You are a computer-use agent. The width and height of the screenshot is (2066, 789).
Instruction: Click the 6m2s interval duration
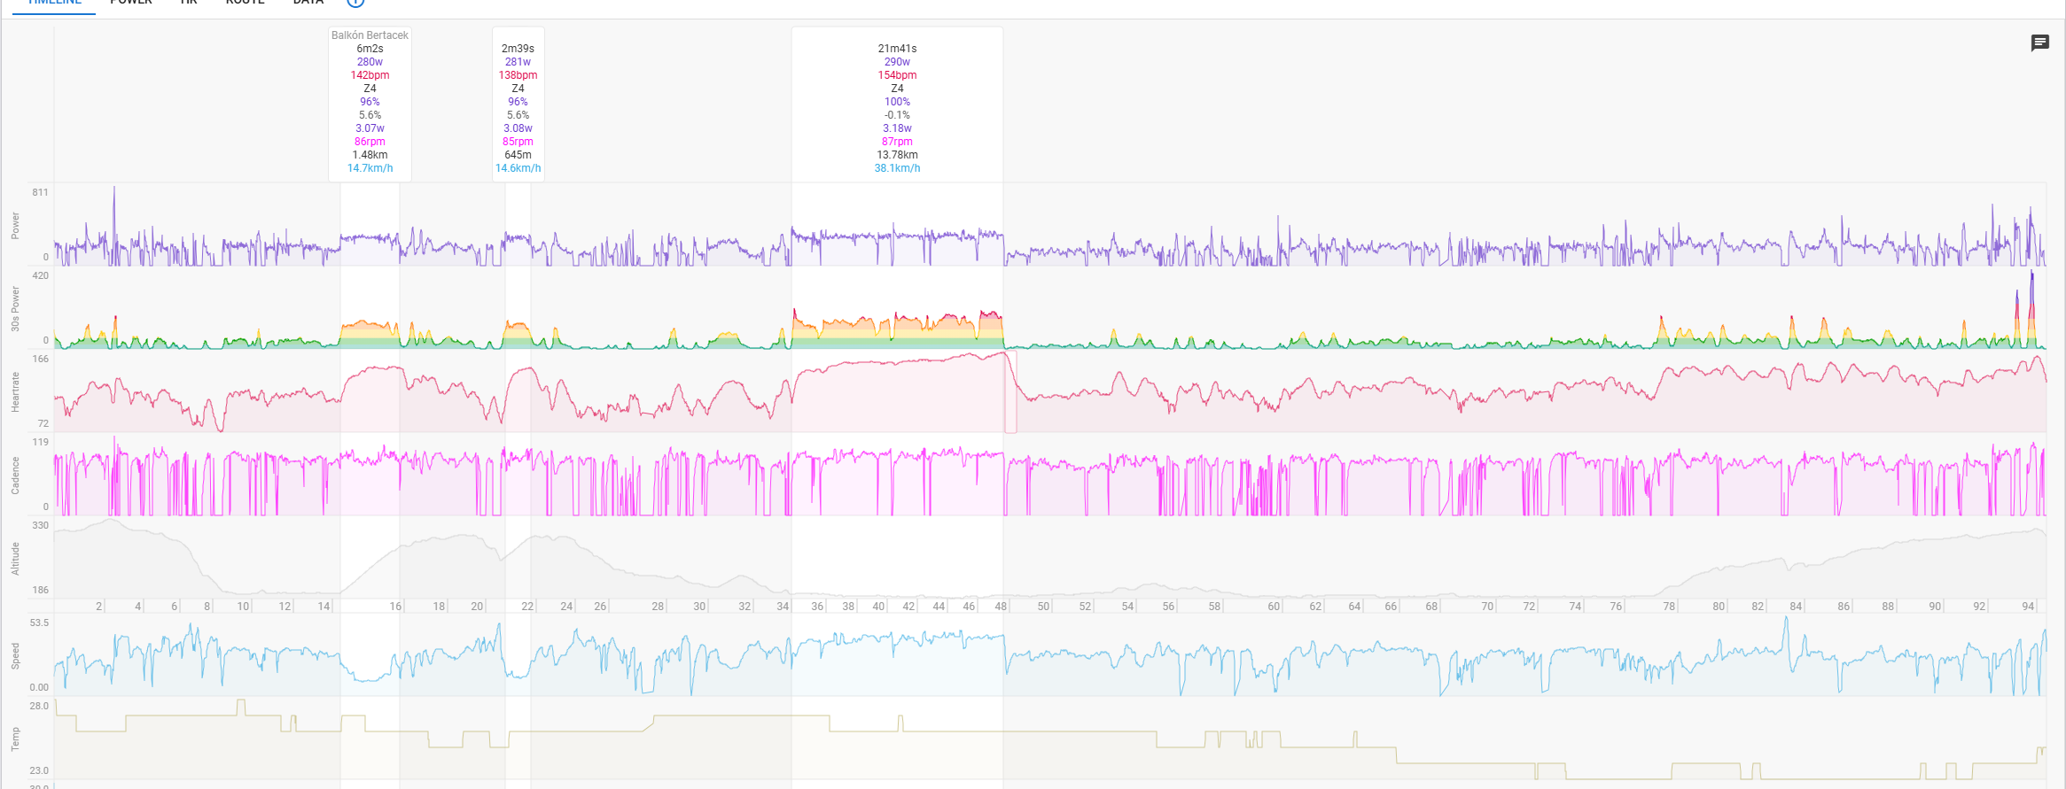pyautogui.click(x=370, y=49)
